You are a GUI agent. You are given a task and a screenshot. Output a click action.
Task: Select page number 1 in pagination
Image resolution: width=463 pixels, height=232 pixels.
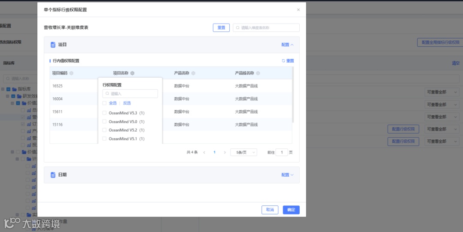coord(214,153)
